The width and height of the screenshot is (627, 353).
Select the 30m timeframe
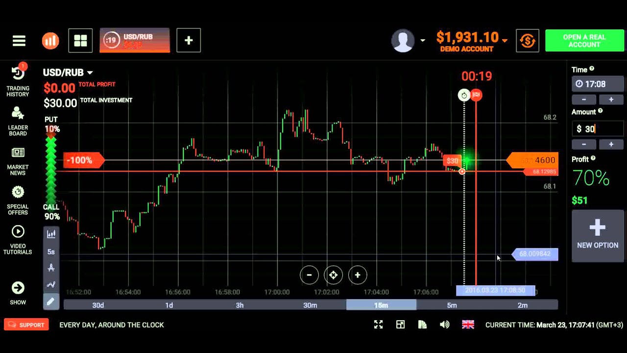click(310, 305)
